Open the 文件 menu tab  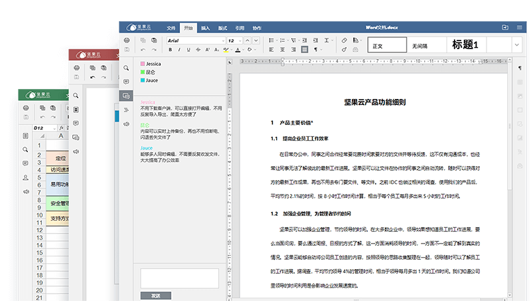click(x=171, y=28)
